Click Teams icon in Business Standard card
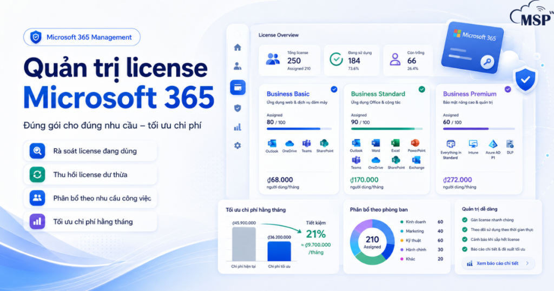554x291 pixels. (x=356, y=160)
